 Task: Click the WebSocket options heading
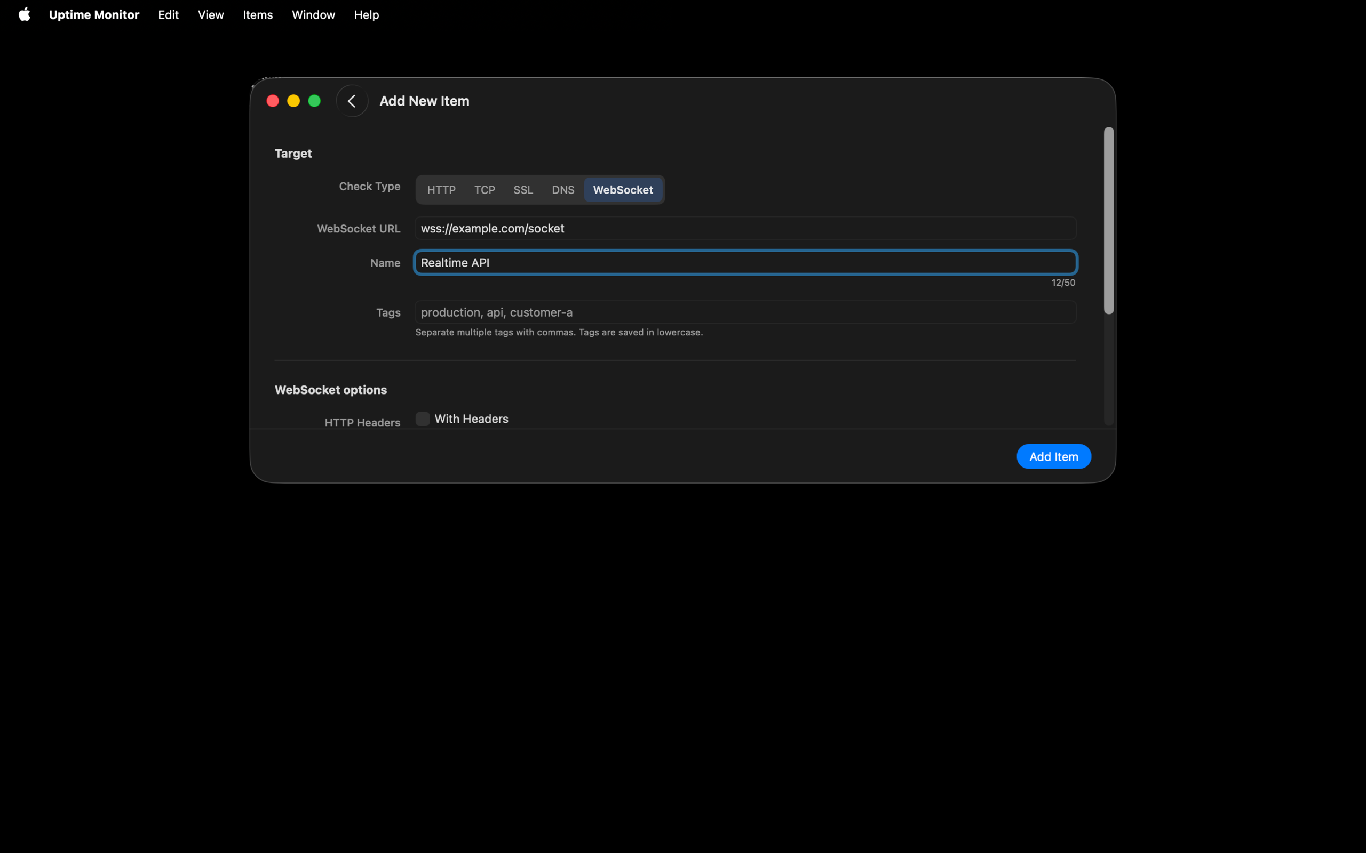(331, 390)
